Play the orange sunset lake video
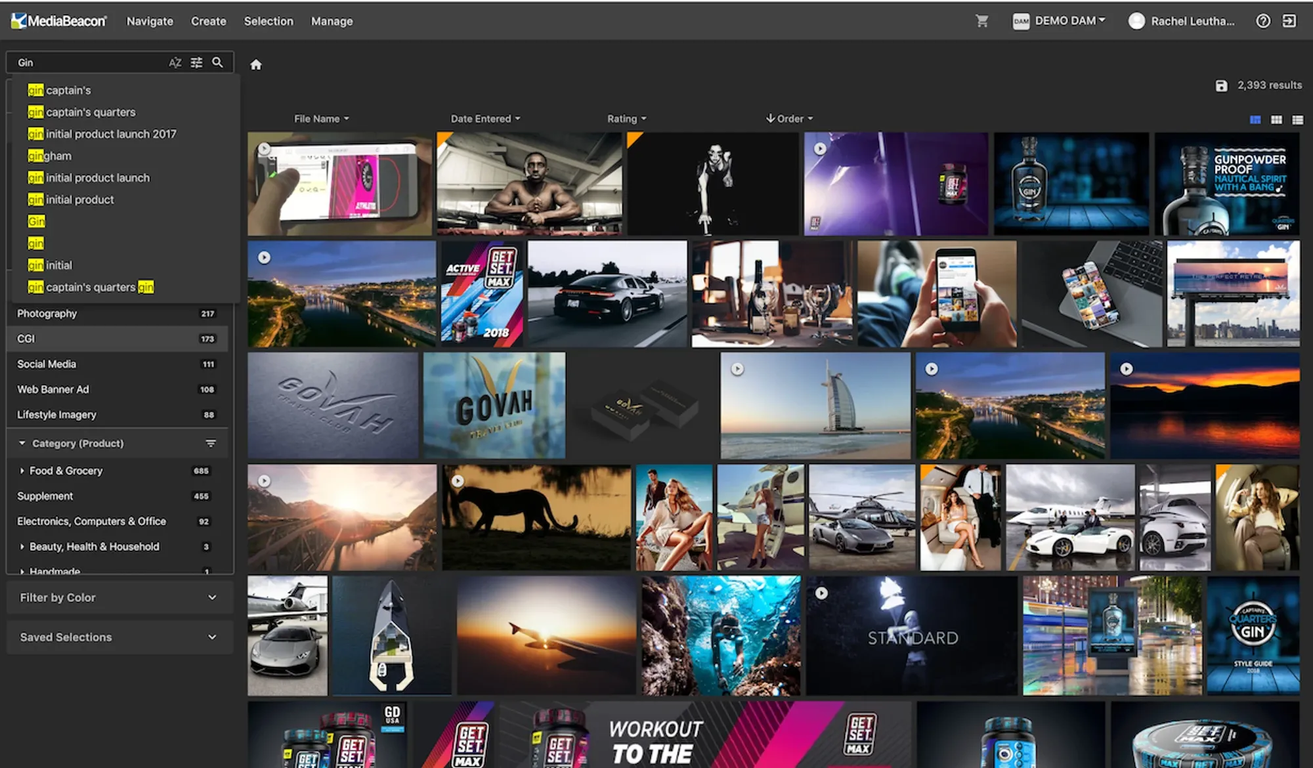The width and height of the screenshot is (1313, 768). coord(1126,369)
